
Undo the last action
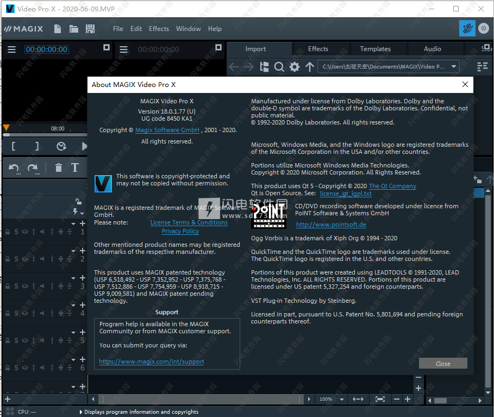(x=14, y=169)
